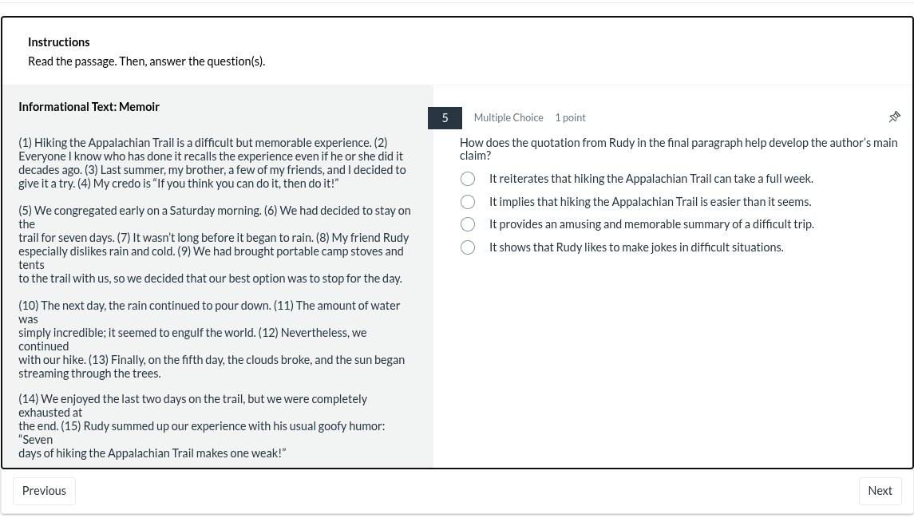
Task: Choose the amusing and memorable summary answer
Action: pyautogui.click(x=468, y=224)
